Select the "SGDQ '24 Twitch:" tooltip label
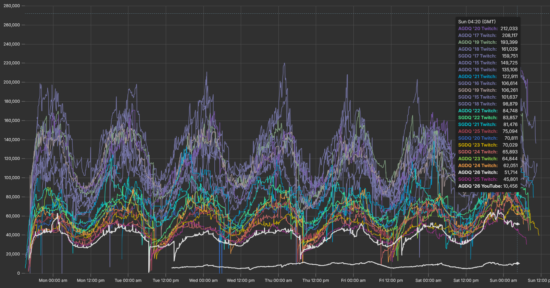Image resolution: width=550 pixels, height=288 pixels. pyautogui.click(x=478, y=152)
